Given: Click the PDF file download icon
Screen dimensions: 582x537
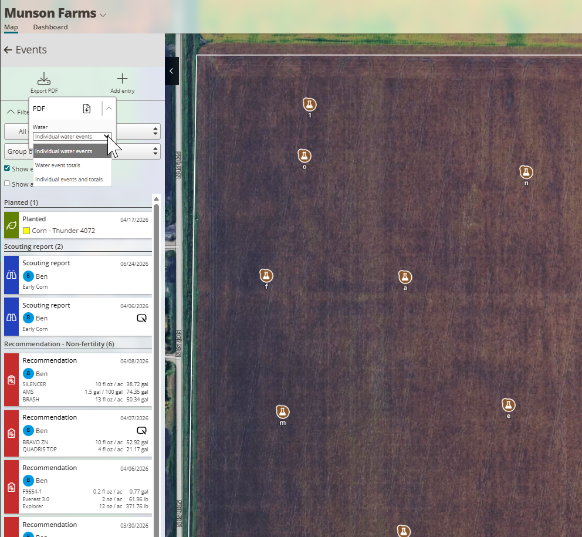Looking at the screenshot, I should pos(86,109).
